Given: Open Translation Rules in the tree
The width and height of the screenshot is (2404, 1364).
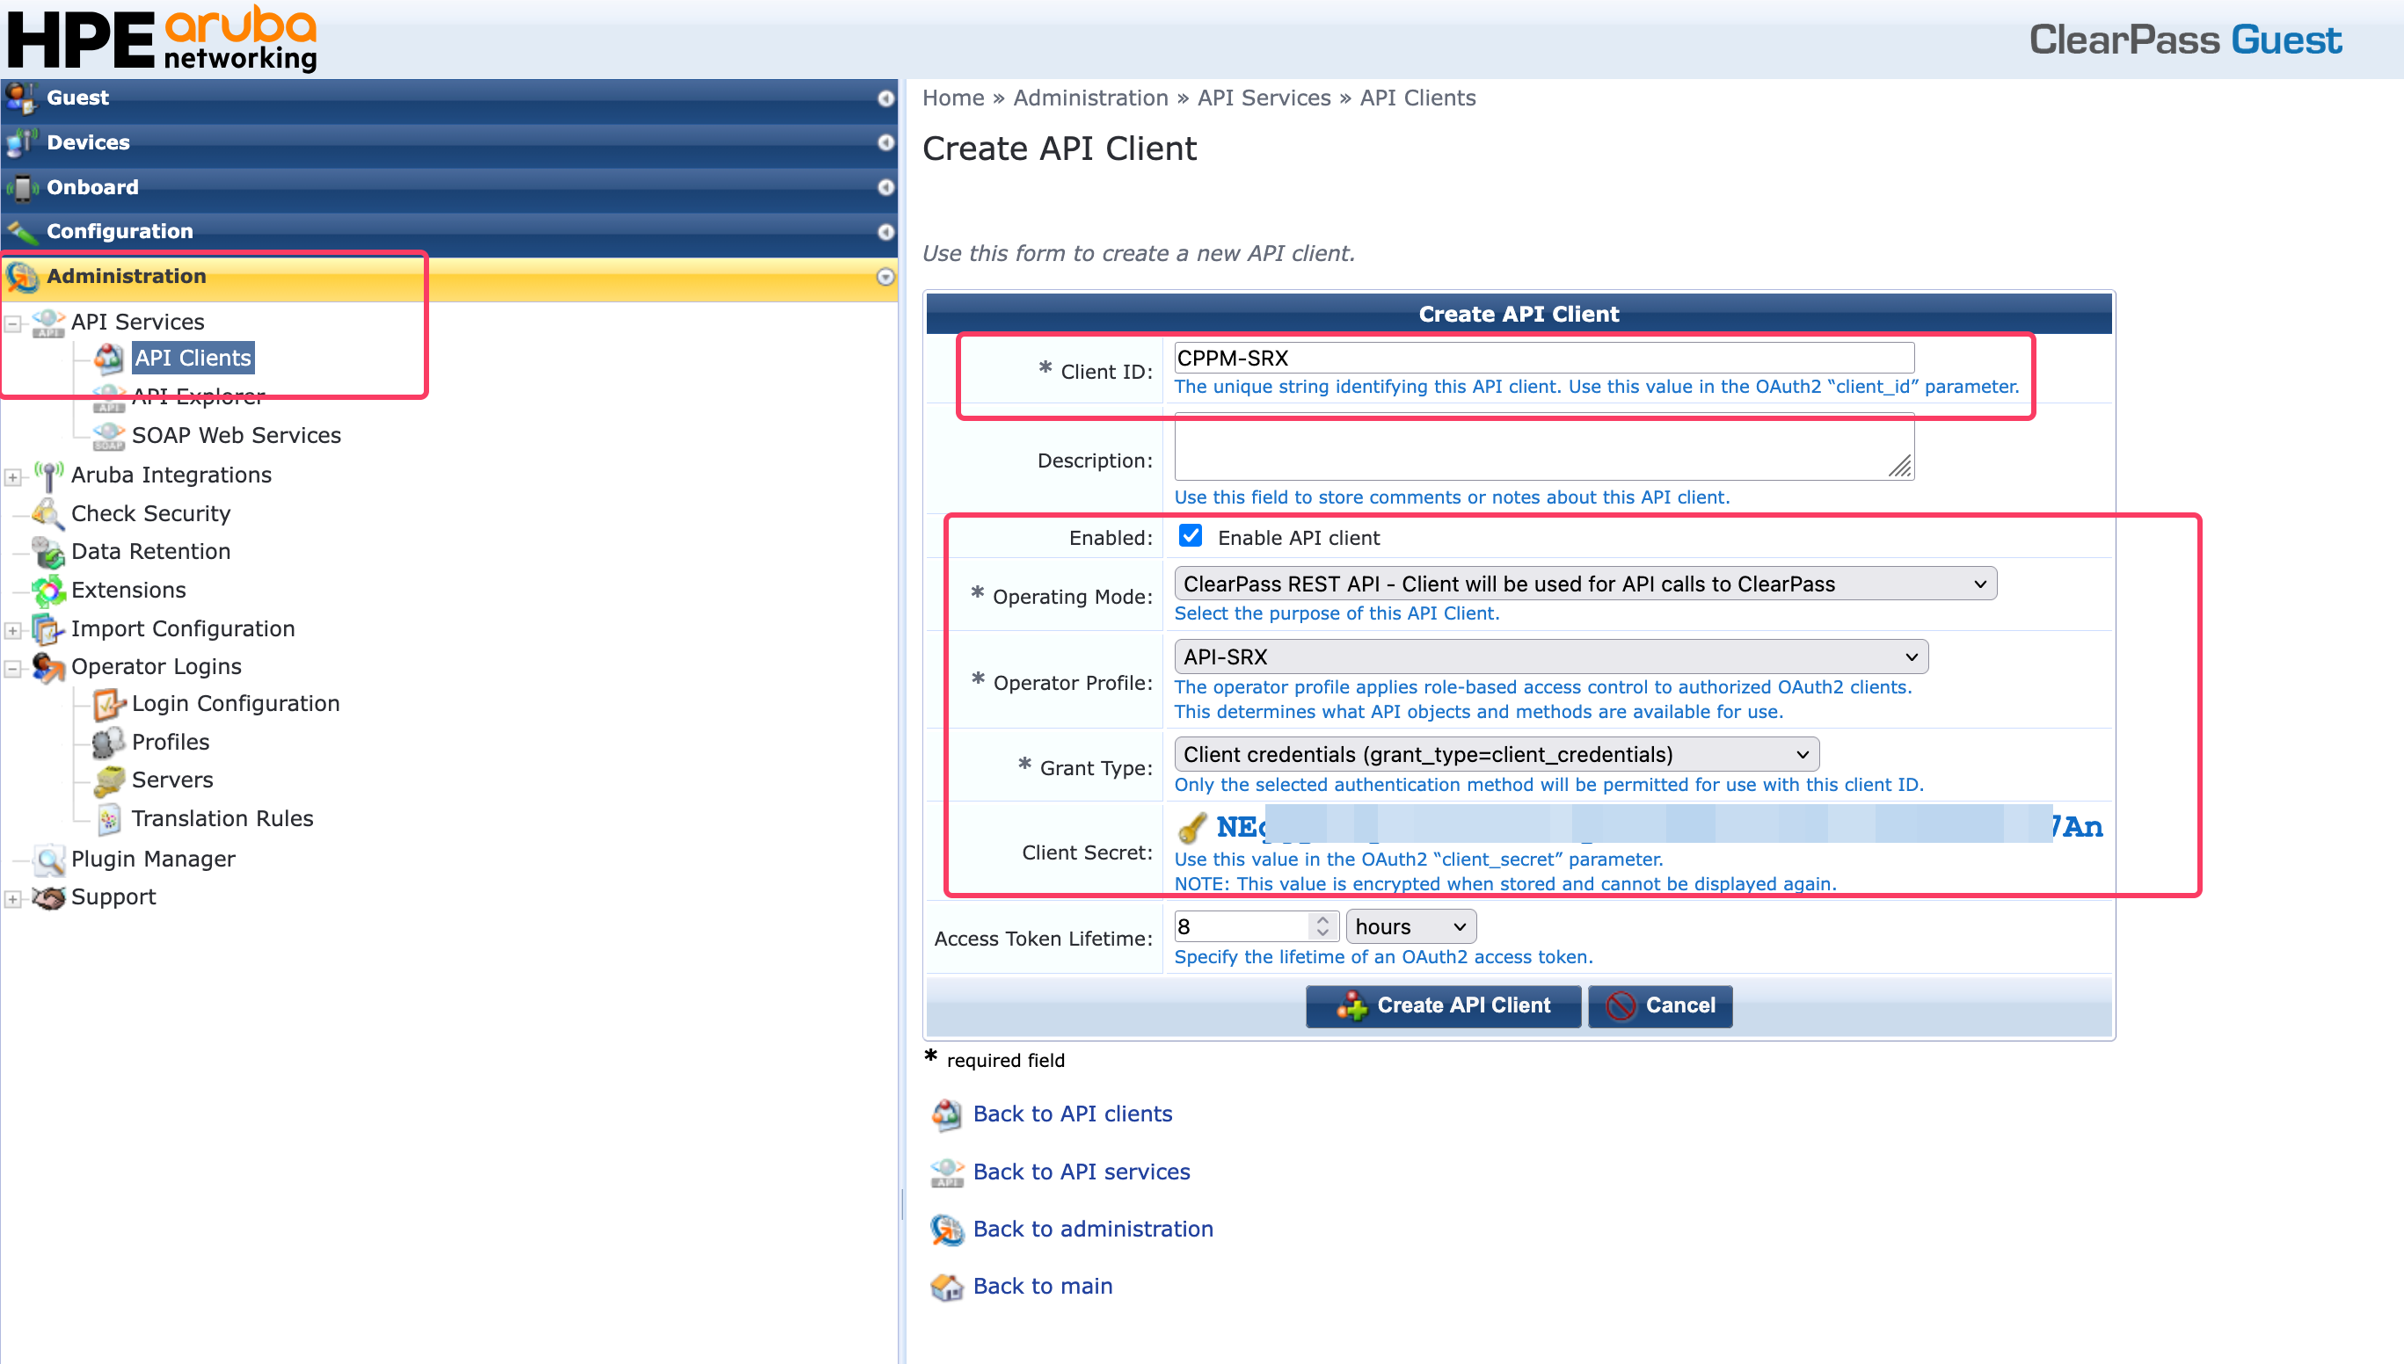Looking at the screenshot, I should (222, 819).
